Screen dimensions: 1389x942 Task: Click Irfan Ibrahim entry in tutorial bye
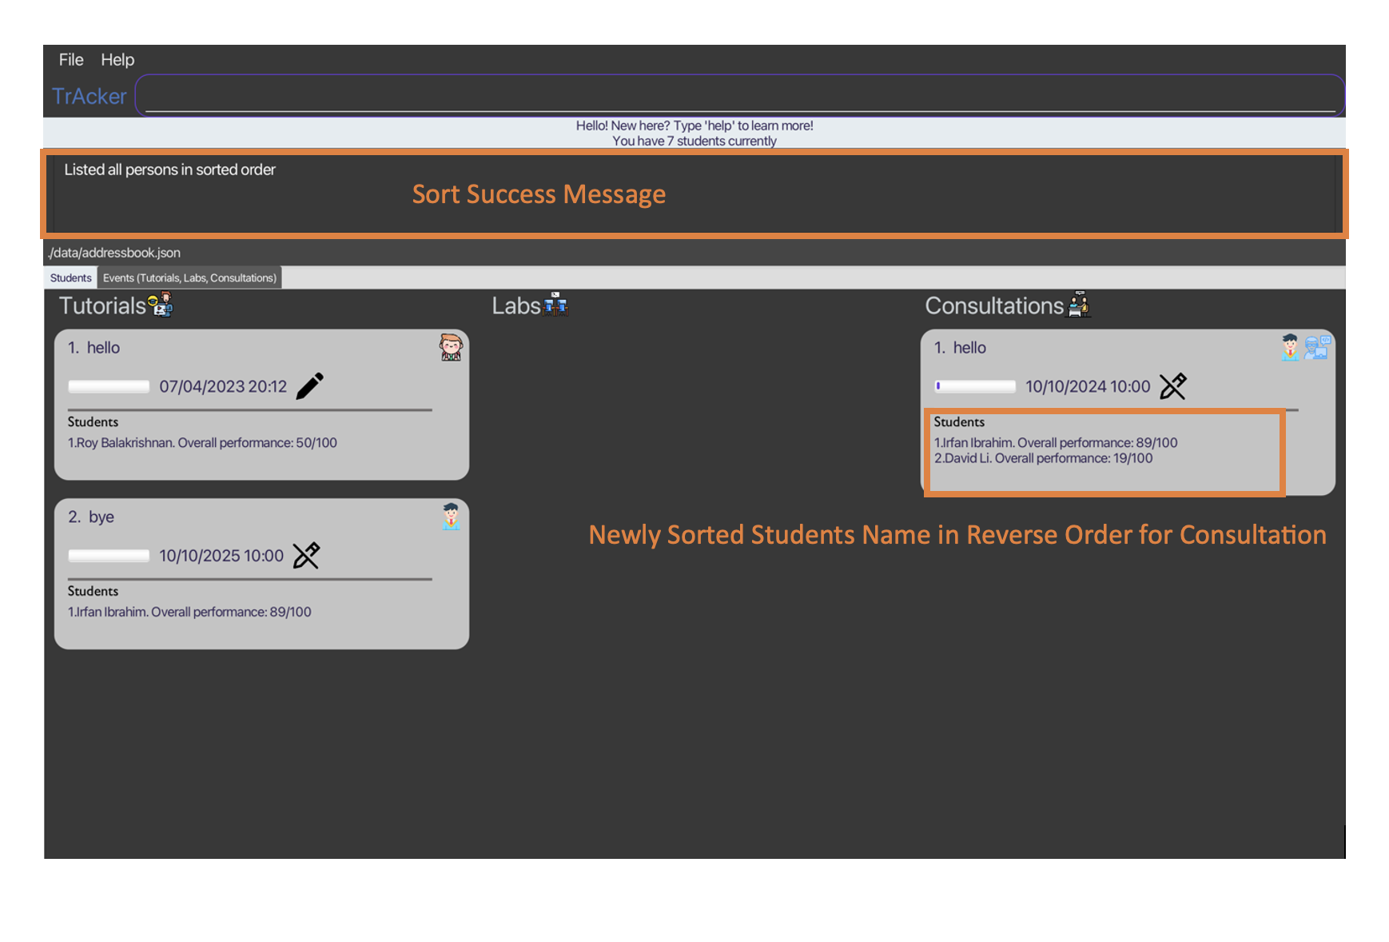pyautogui.click(x=189, y=612)
